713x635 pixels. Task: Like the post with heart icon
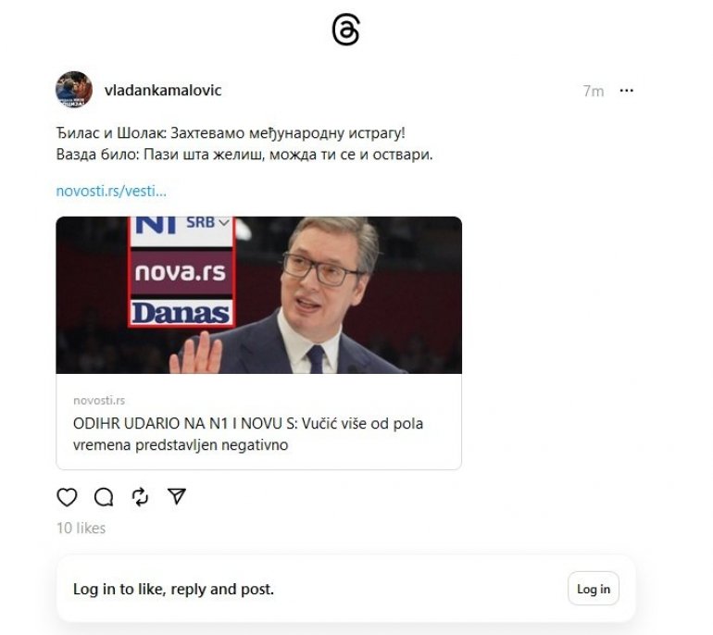click(x=67, y=497)
